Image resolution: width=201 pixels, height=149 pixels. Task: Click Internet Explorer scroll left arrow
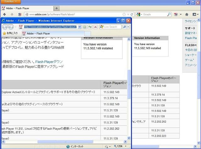[3, 141]
